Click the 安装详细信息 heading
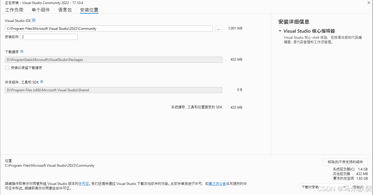 pos(294,22)
